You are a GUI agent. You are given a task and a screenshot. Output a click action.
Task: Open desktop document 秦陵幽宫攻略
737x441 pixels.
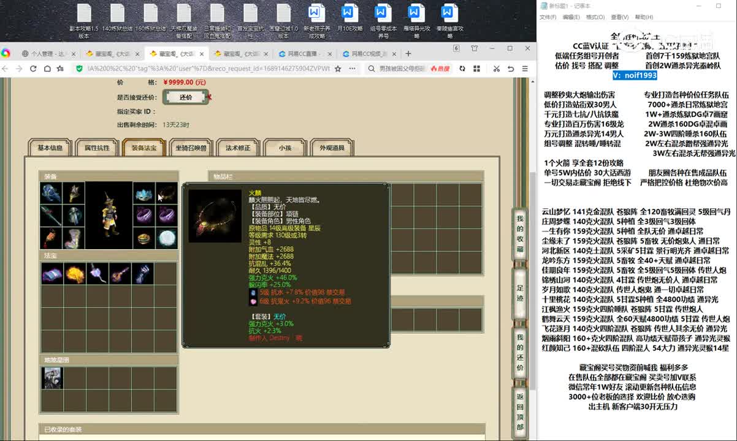pos(449,21)
